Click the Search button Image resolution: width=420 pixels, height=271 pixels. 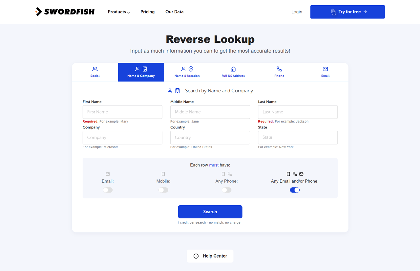click(x=210, y=212)
